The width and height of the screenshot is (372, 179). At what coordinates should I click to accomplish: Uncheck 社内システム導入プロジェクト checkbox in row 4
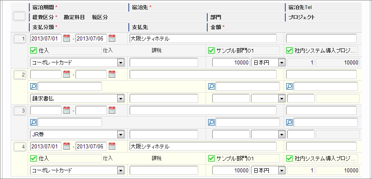pos(289,158)
